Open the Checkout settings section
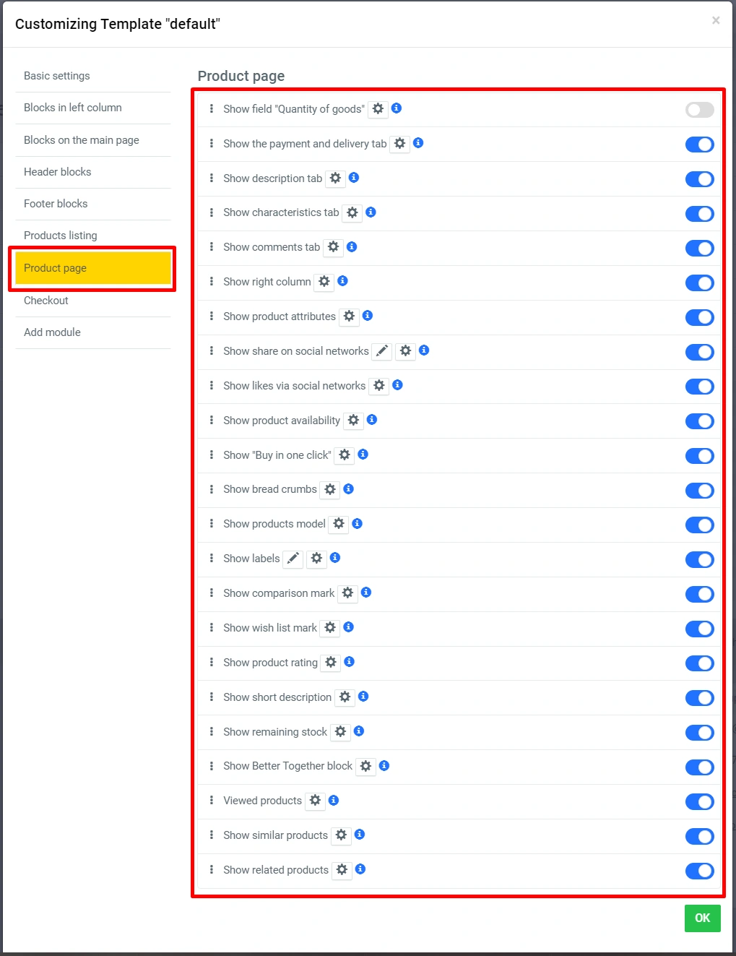Screen dimensions: 736x956 46,301
